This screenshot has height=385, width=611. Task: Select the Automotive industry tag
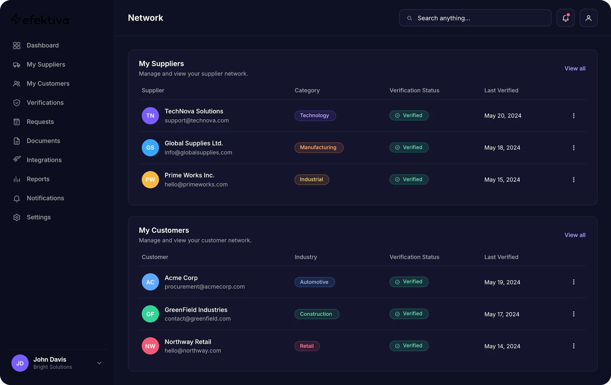point(315,282)
